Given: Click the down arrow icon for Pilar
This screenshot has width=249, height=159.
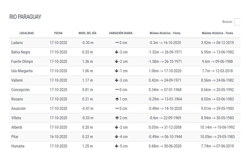Looking at the screenshot, I should pyautogui.click(x=116, y=137).
